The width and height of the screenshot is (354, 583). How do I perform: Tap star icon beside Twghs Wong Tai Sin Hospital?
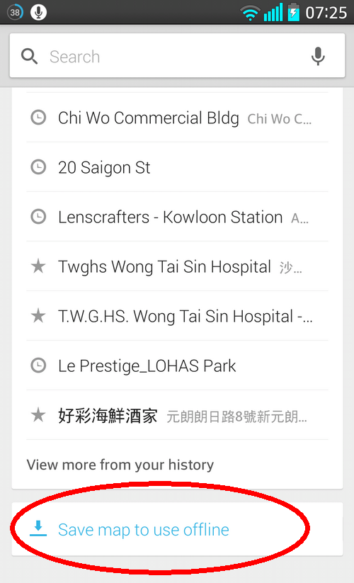pyautogui.click(x=38, y=266)
